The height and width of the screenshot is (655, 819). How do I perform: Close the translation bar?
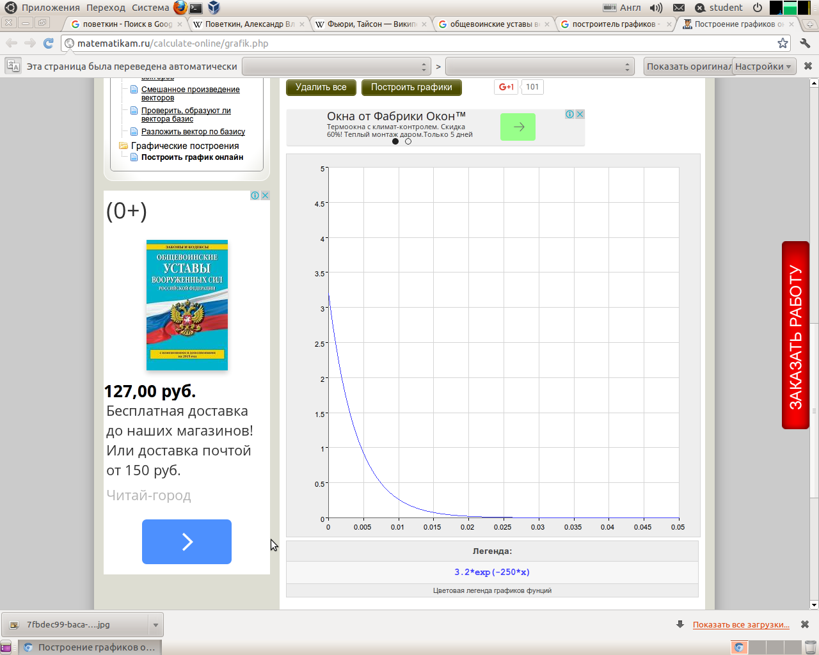pos(807,66)
